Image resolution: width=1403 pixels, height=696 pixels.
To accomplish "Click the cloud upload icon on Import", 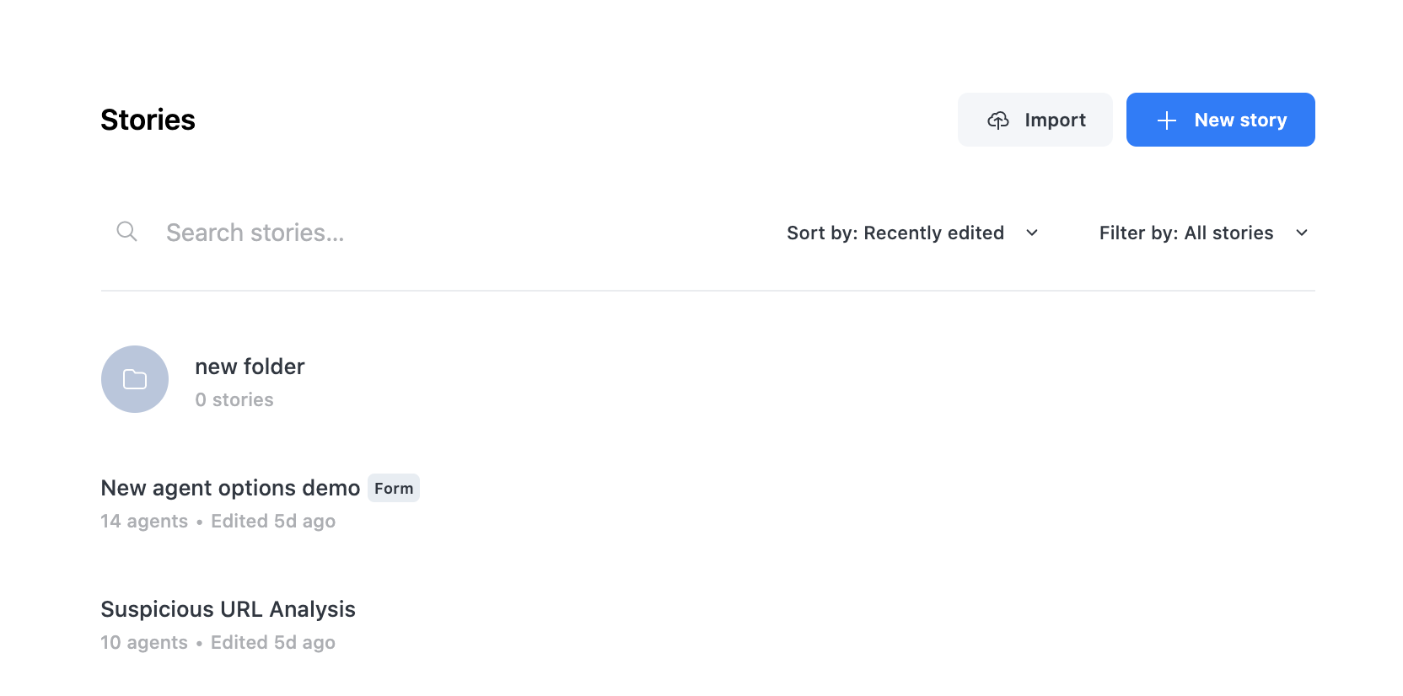I will point(998,120).
